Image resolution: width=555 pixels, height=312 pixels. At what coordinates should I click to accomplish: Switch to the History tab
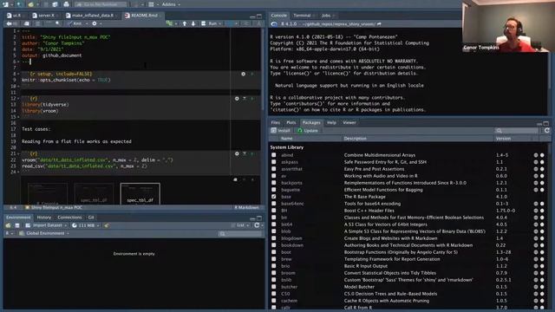(44, 218)
